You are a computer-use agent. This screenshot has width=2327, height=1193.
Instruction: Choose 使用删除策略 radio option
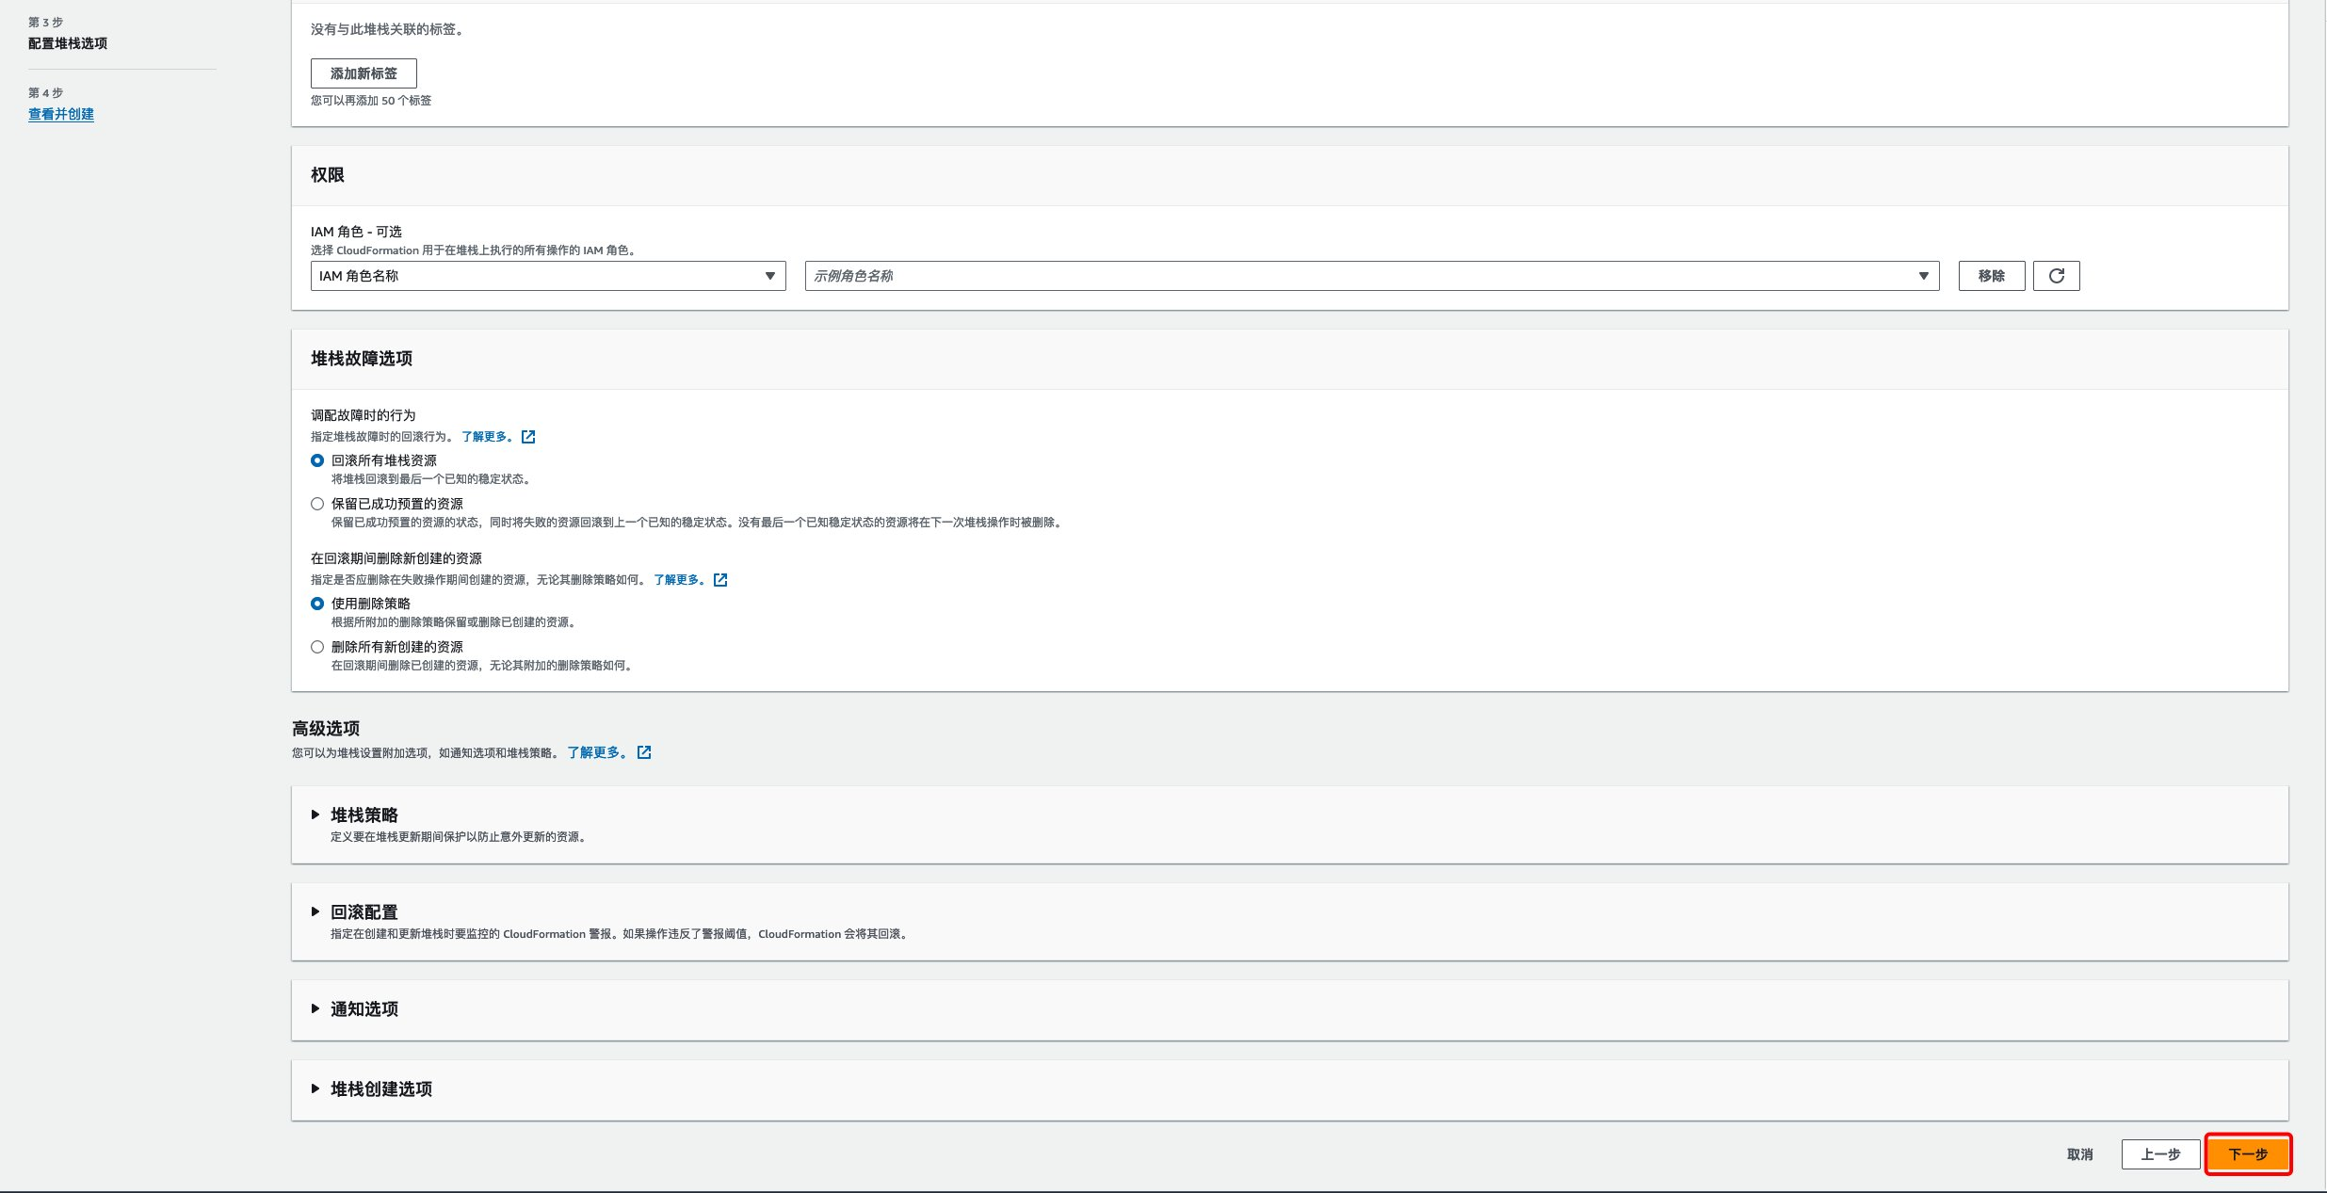click(x=317, y=604)
